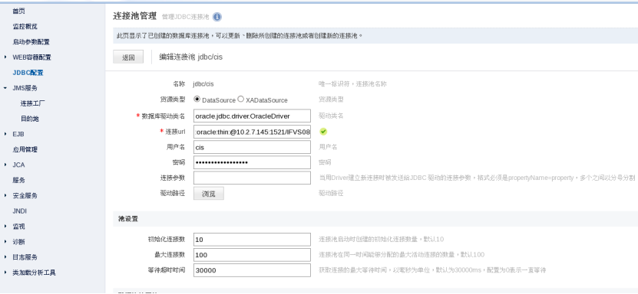Open 首页 in the sidebar
Screen dimensions: 638x294
tap(18, 11)
